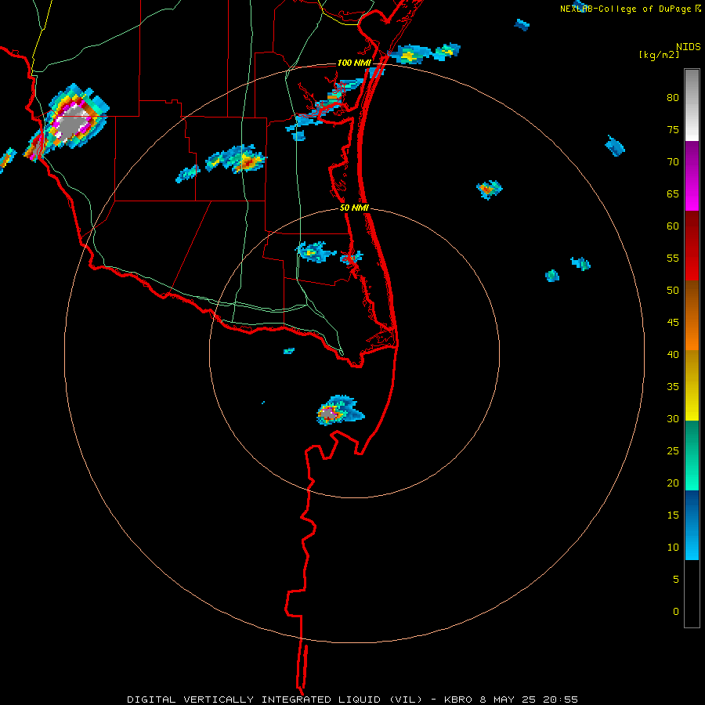Click the color scale value 0
The height and width of the screenshot is (705, 705).
coord(676,612)
